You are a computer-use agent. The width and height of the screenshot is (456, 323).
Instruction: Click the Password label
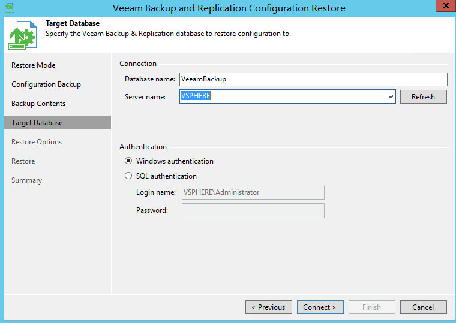[152, 210]
